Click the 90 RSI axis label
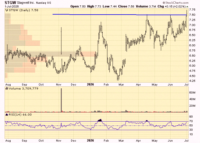Screen dimensions: 200x143 coord(191,117)
